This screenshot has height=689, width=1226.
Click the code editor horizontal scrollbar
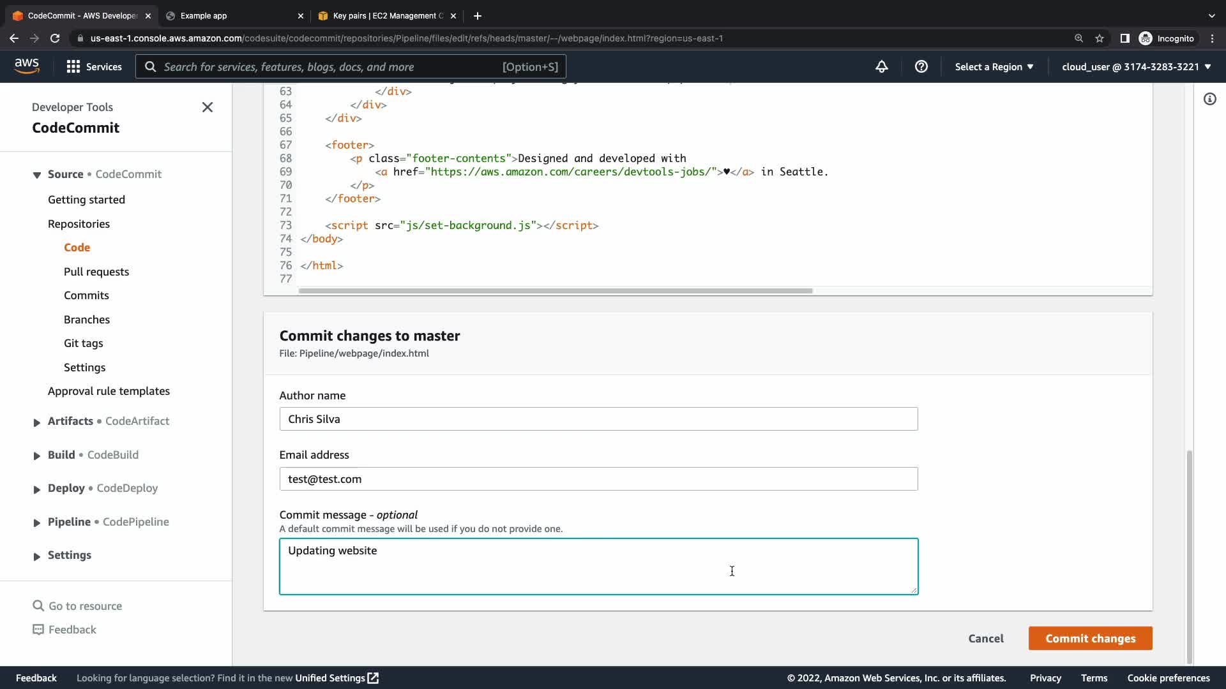(555, 291)
